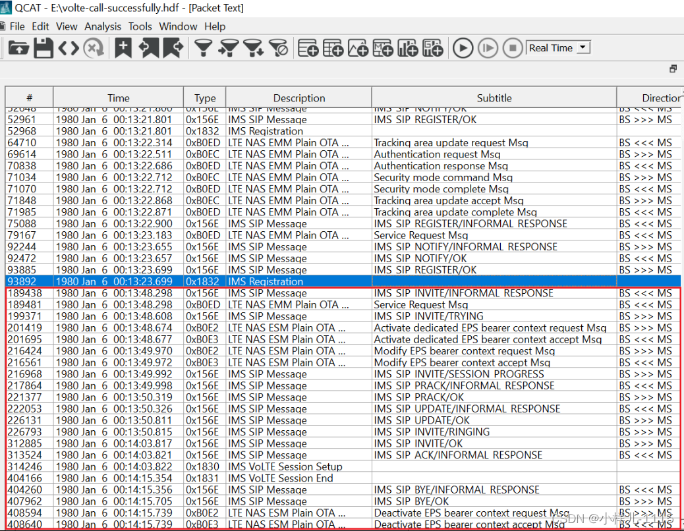
Task: Open the Real Time mode dropdown
Action: pos(583,47)
